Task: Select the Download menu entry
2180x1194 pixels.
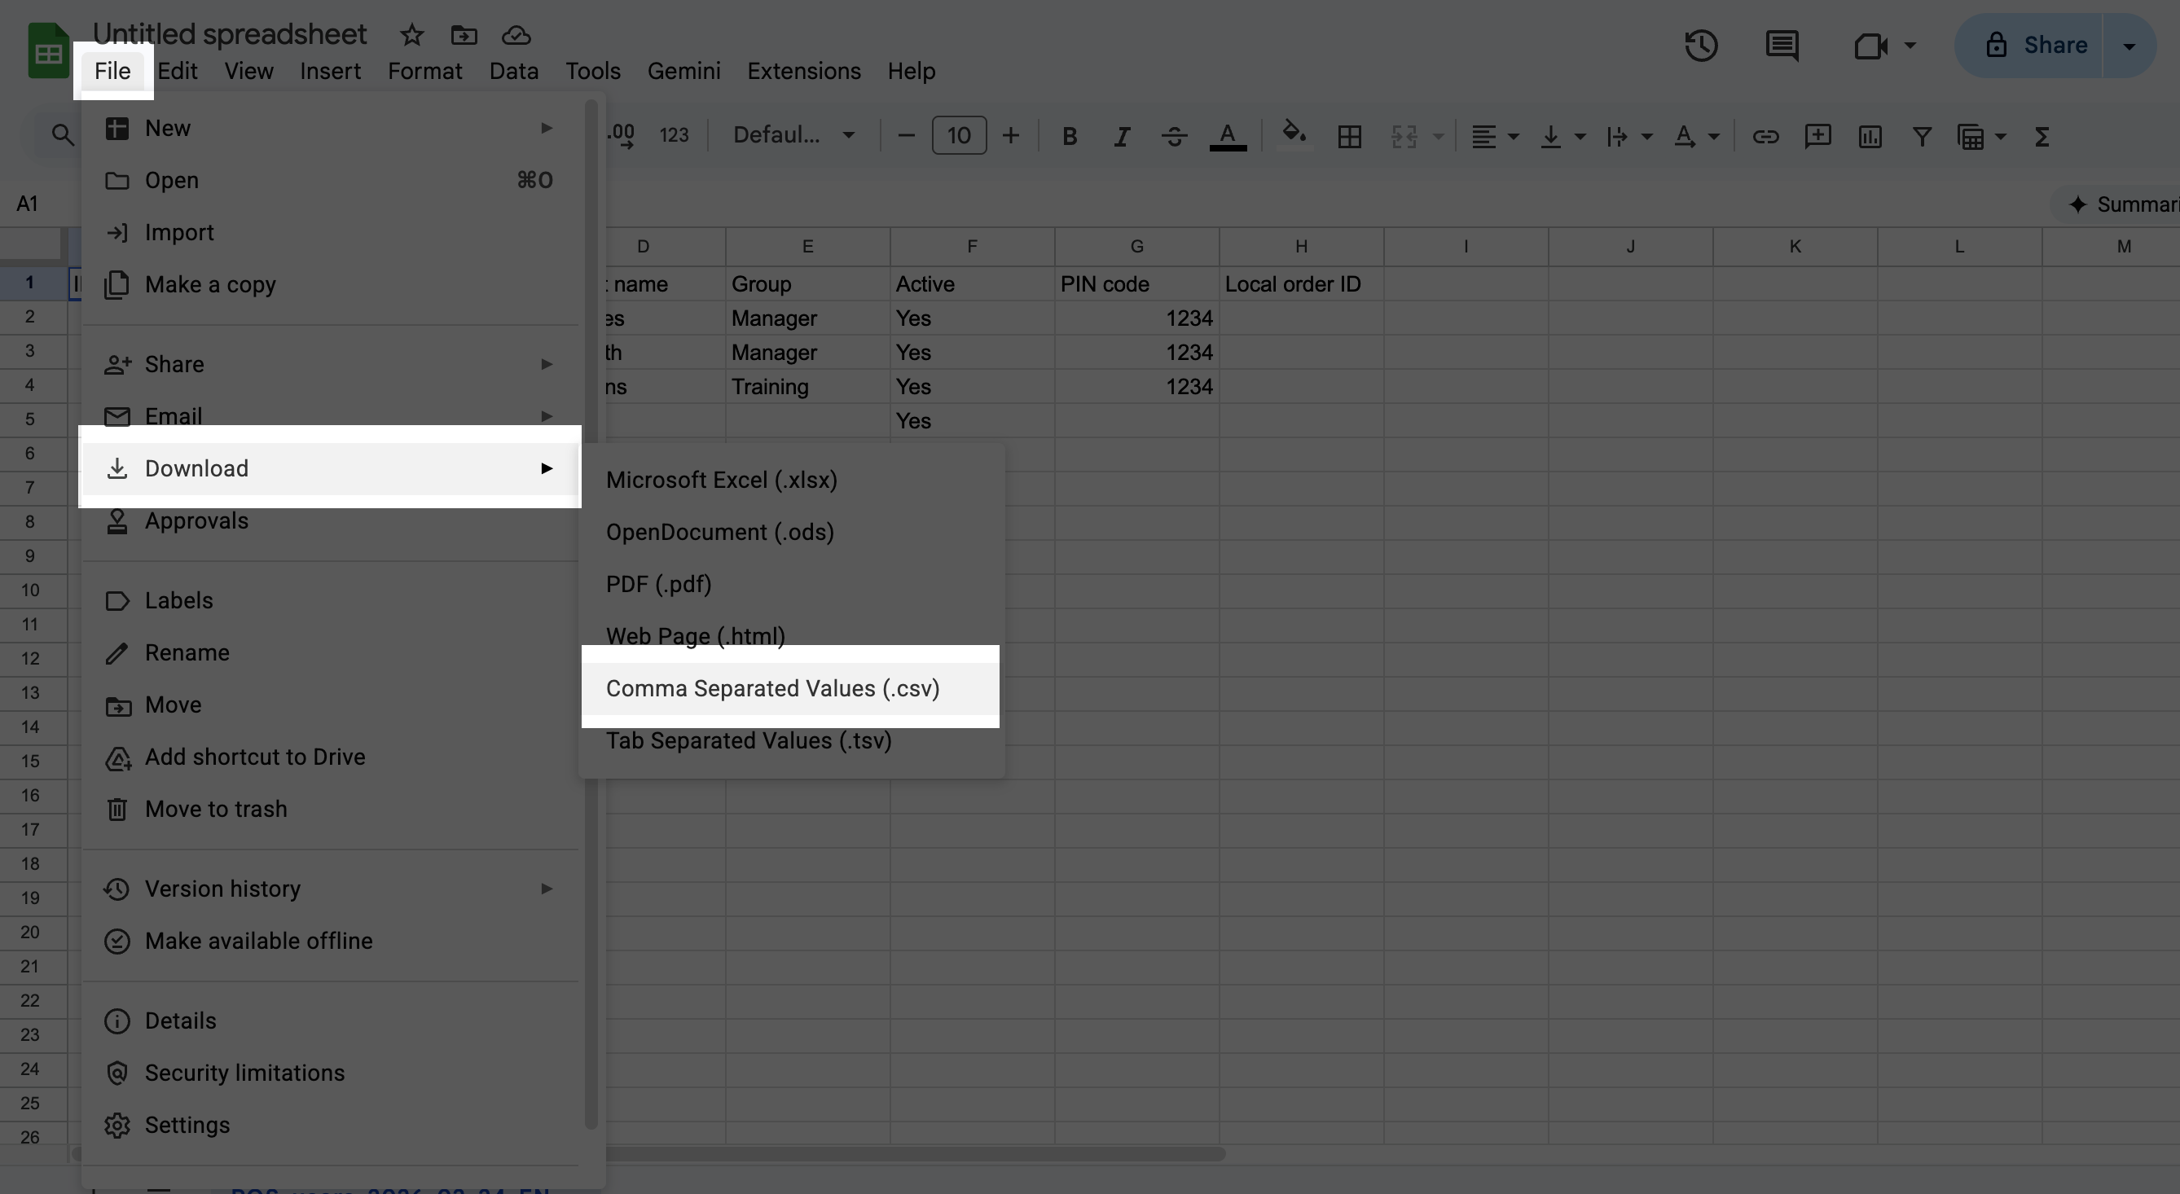Action: [330, 469]
